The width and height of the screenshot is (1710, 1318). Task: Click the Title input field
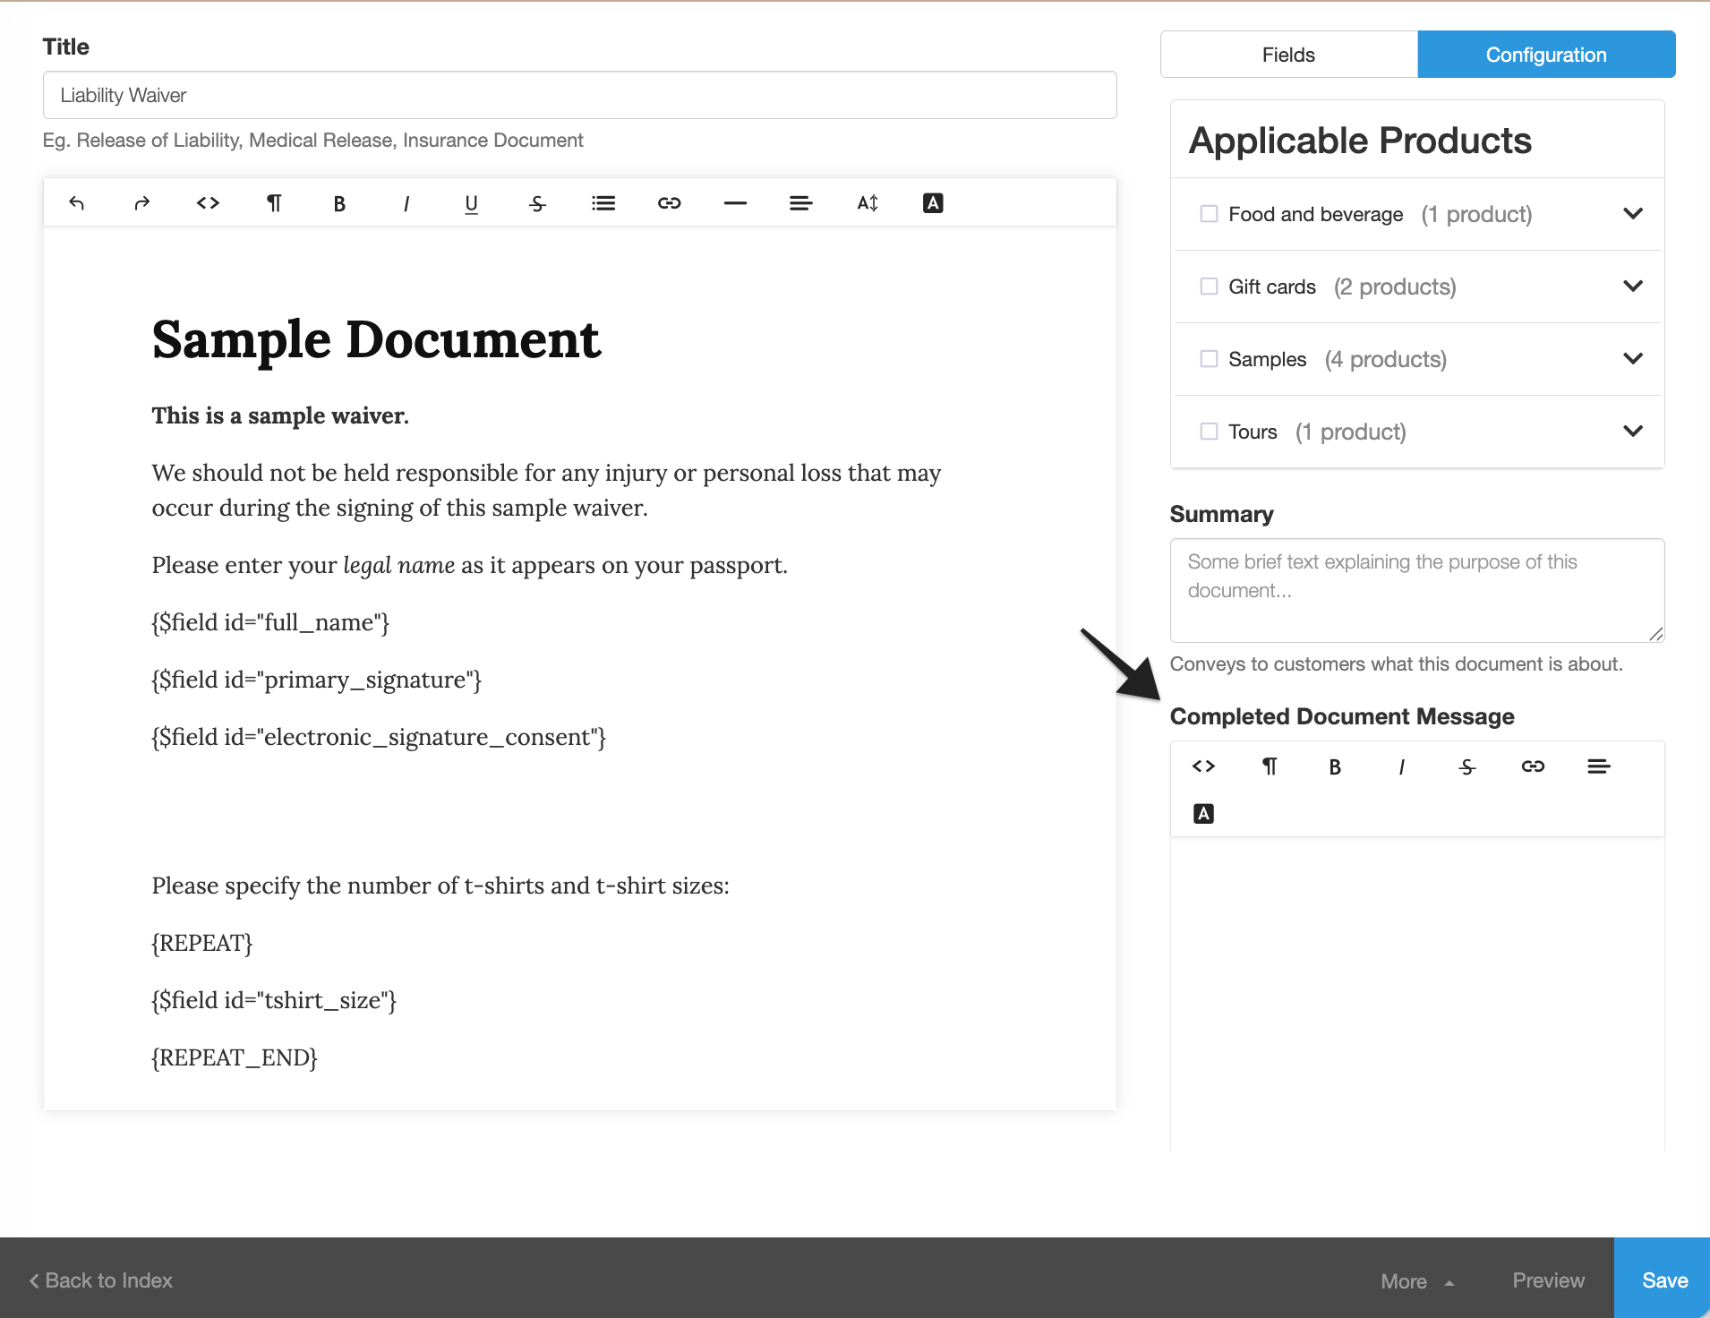tap(580, 95)
